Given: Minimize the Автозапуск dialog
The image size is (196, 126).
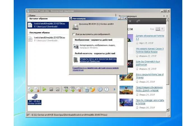Looking at the screenshot, I should (119, 18).
